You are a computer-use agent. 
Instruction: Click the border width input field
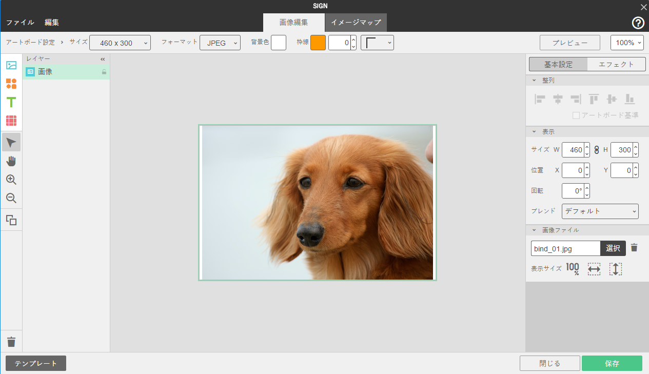[x=339, y=43]
